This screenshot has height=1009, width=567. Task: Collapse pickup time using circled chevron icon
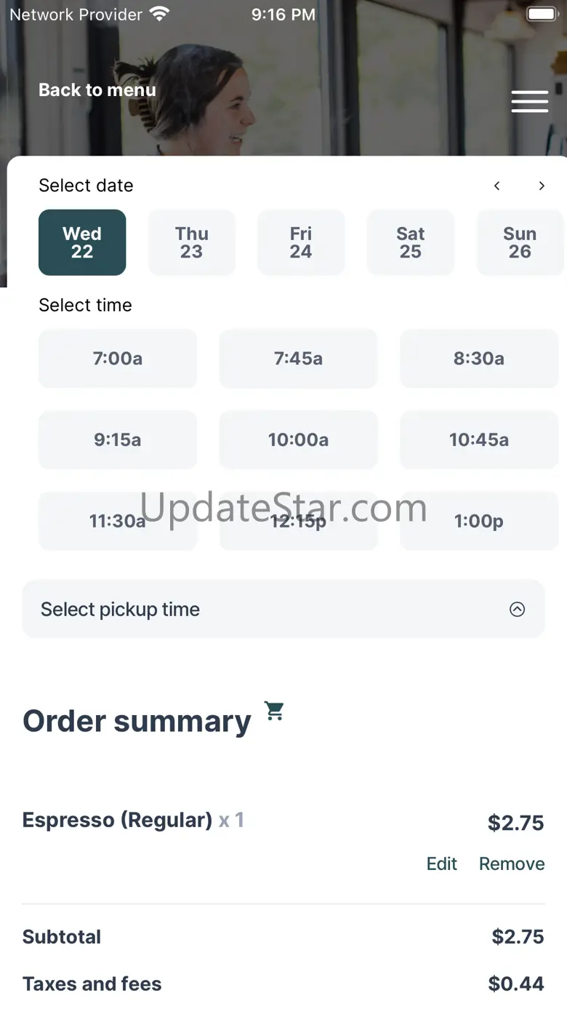point(517,610)
